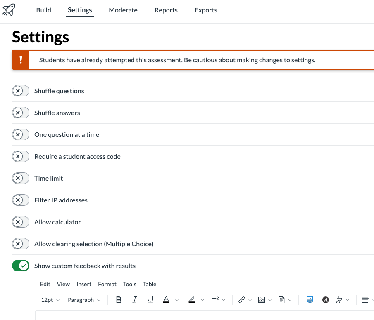Click the superscript T² icon
This screenshot has height=320, width=374.
(215, 300)
